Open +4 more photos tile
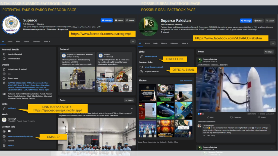 pos(126,87)
